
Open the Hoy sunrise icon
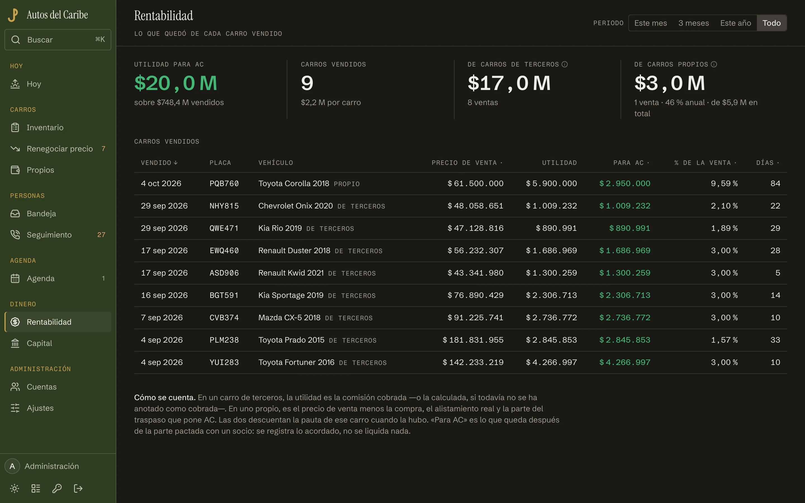15,84
